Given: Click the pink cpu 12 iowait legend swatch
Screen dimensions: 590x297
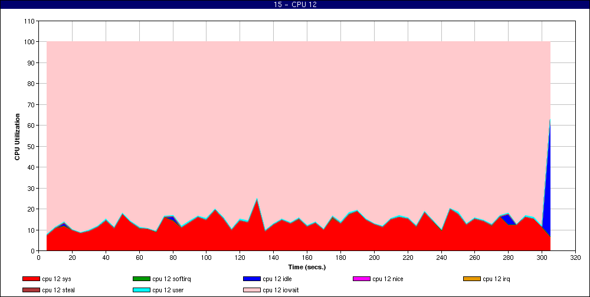Looking at the screenshot, I should click(x=252, y=291).
